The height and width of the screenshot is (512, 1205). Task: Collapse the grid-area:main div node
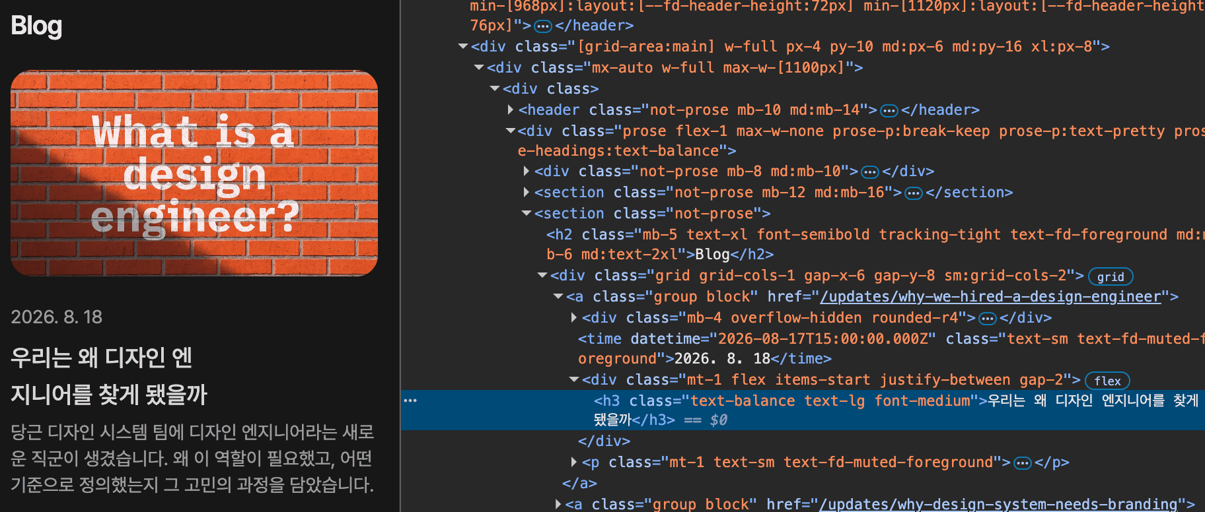point(463,46)
